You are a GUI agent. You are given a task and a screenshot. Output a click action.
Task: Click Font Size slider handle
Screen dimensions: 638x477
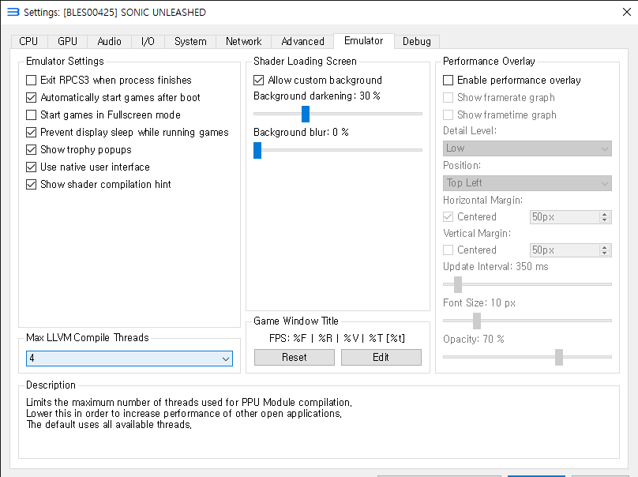pyautogui.click(x=477, y=321)
